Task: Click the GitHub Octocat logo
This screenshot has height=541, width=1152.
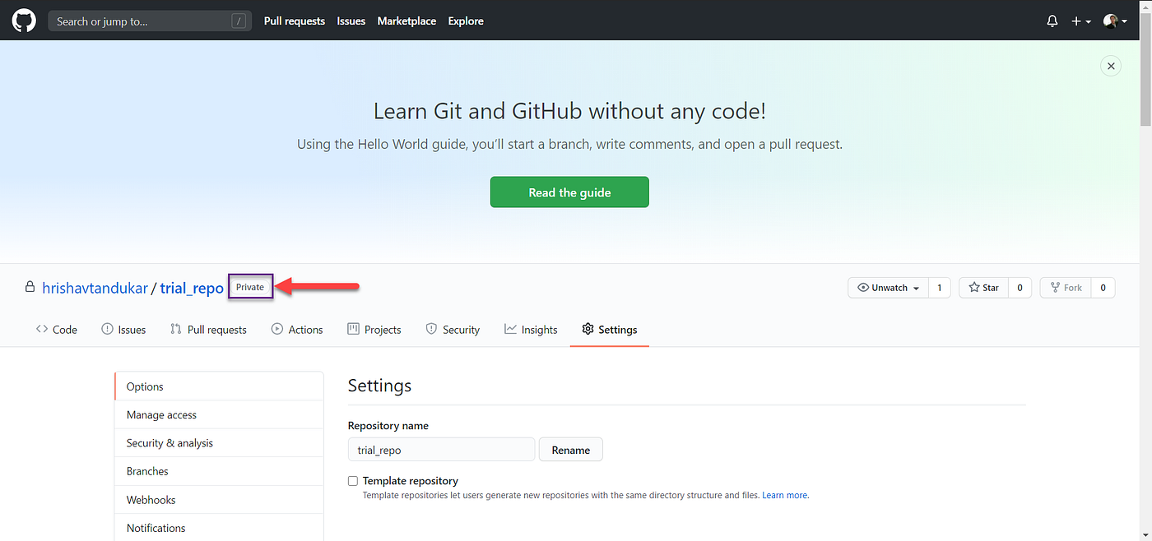Action: (23, 20)
